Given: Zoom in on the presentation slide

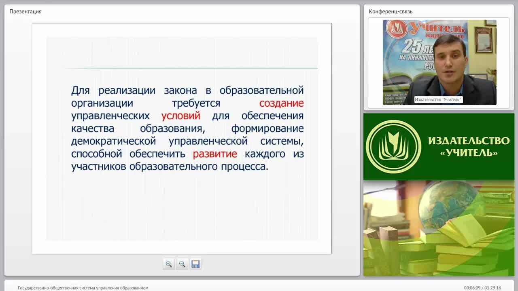Looking at the screenshot, I should click(168, 264).
